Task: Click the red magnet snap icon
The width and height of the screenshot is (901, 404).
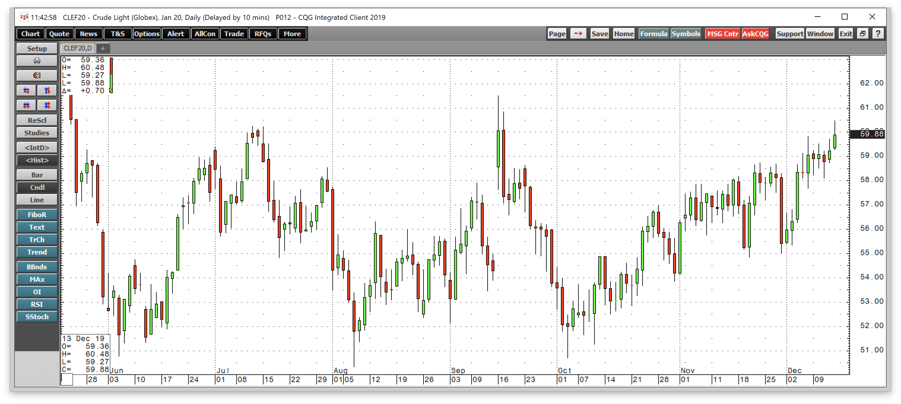Action: tap(37, 75)
